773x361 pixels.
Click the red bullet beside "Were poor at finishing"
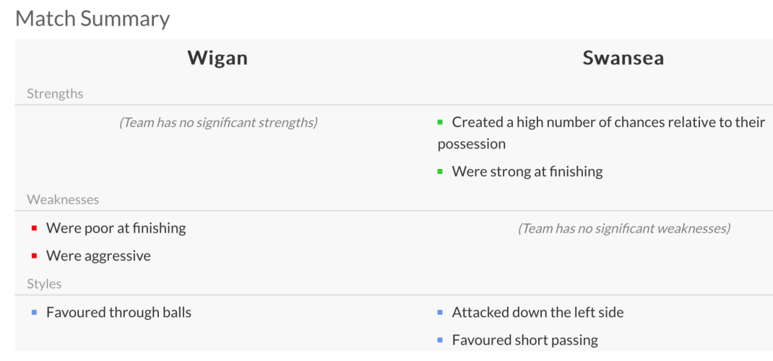coord(34,228)
